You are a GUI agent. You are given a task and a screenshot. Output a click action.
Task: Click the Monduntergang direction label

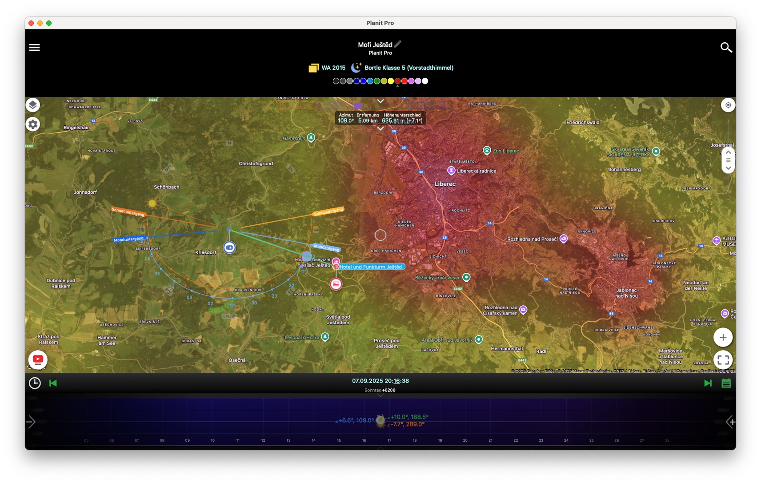[129, 239]
